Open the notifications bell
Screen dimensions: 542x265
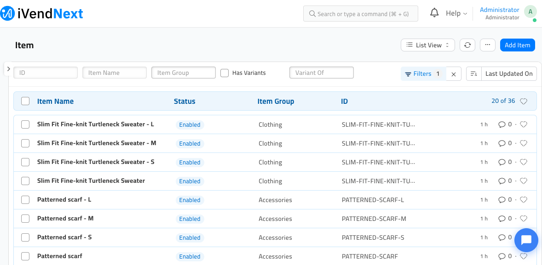click(x=434, y=13)
